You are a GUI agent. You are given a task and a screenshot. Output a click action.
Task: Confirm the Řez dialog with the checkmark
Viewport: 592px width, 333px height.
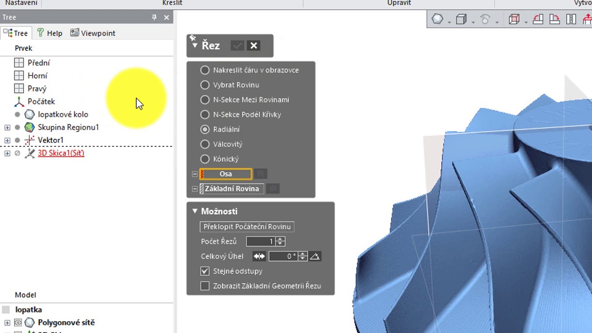[x=237, y=45]
